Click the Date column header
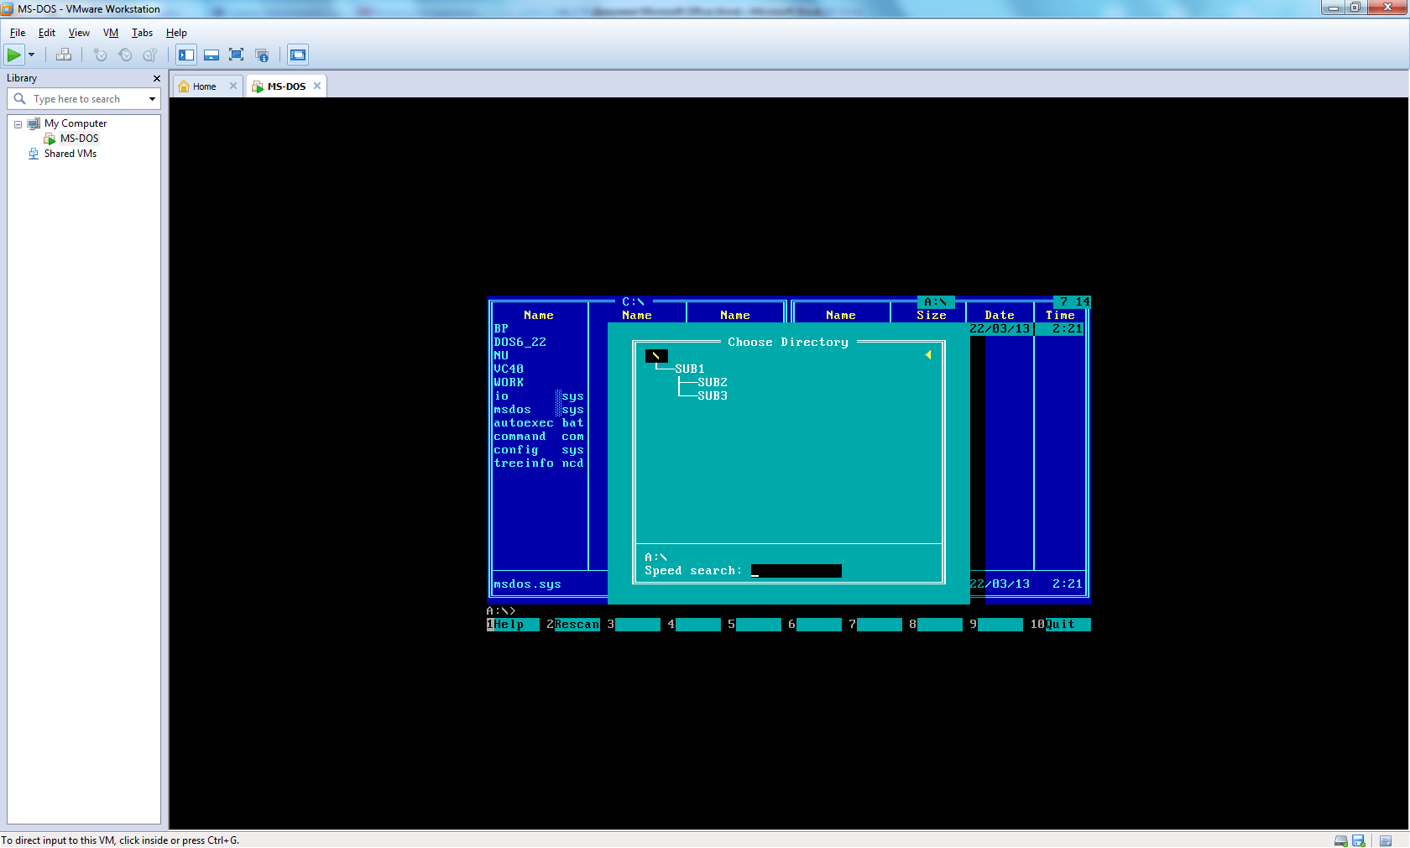The height and width of the screenshot is (848, 1410). pos(1000,316)
